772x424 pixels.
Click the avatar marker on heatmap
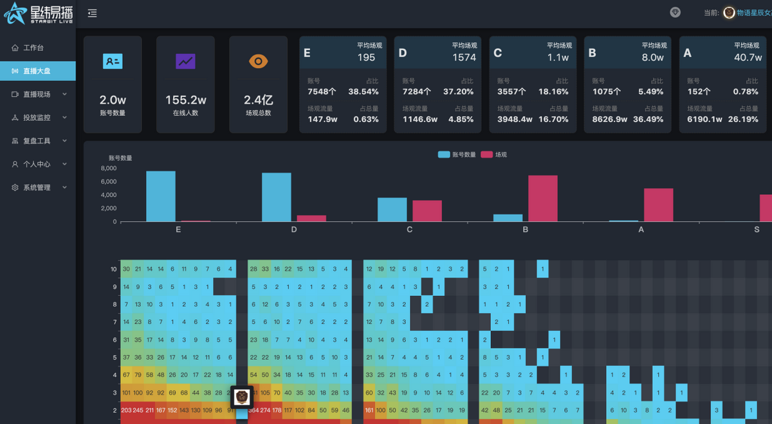pos(241,396)
